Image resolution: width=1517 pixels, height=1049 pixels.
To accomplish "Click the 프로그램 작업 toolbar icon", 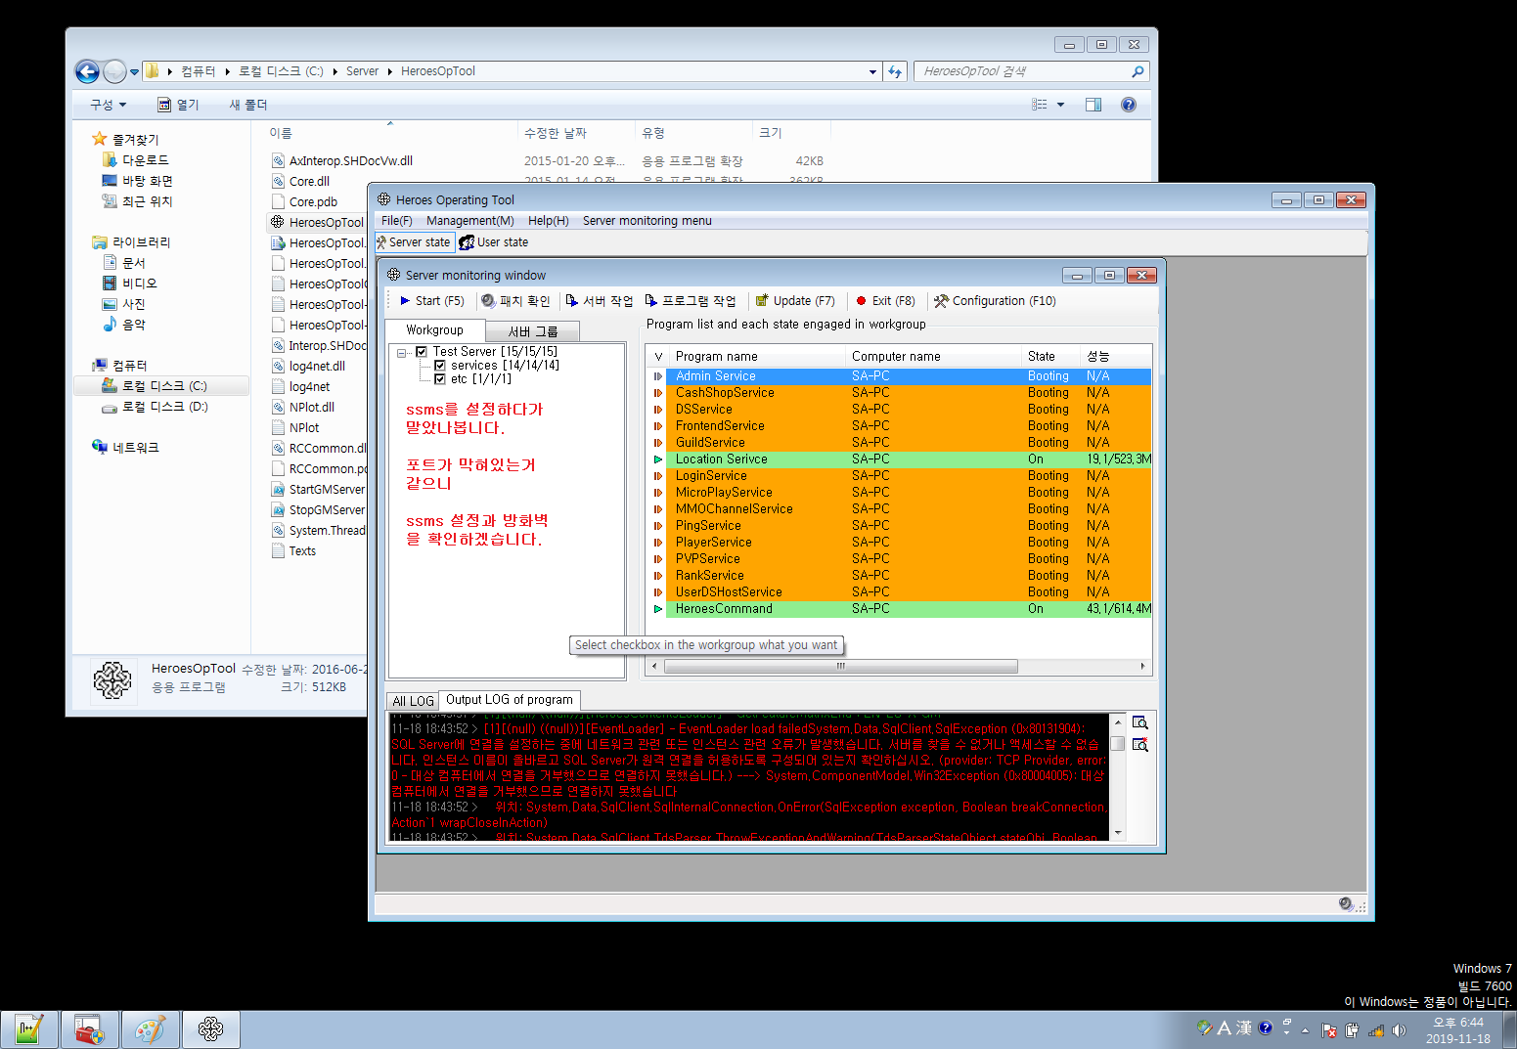I will [650, 301].
